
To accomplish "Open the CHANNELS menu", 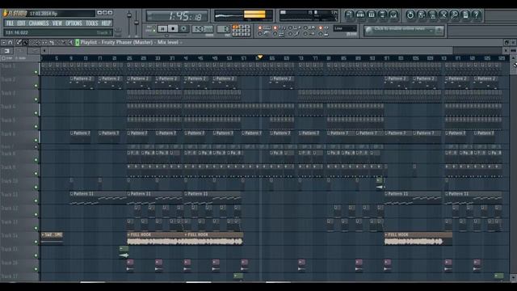I will click(39, 23).
